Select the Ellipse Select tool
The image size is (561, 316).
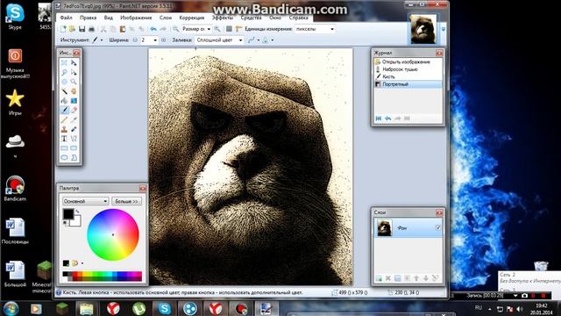pos(64,82)
